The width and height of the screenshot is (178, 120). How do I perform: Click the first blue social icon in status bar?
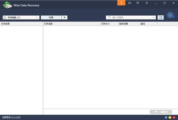(x=166, y=117)
